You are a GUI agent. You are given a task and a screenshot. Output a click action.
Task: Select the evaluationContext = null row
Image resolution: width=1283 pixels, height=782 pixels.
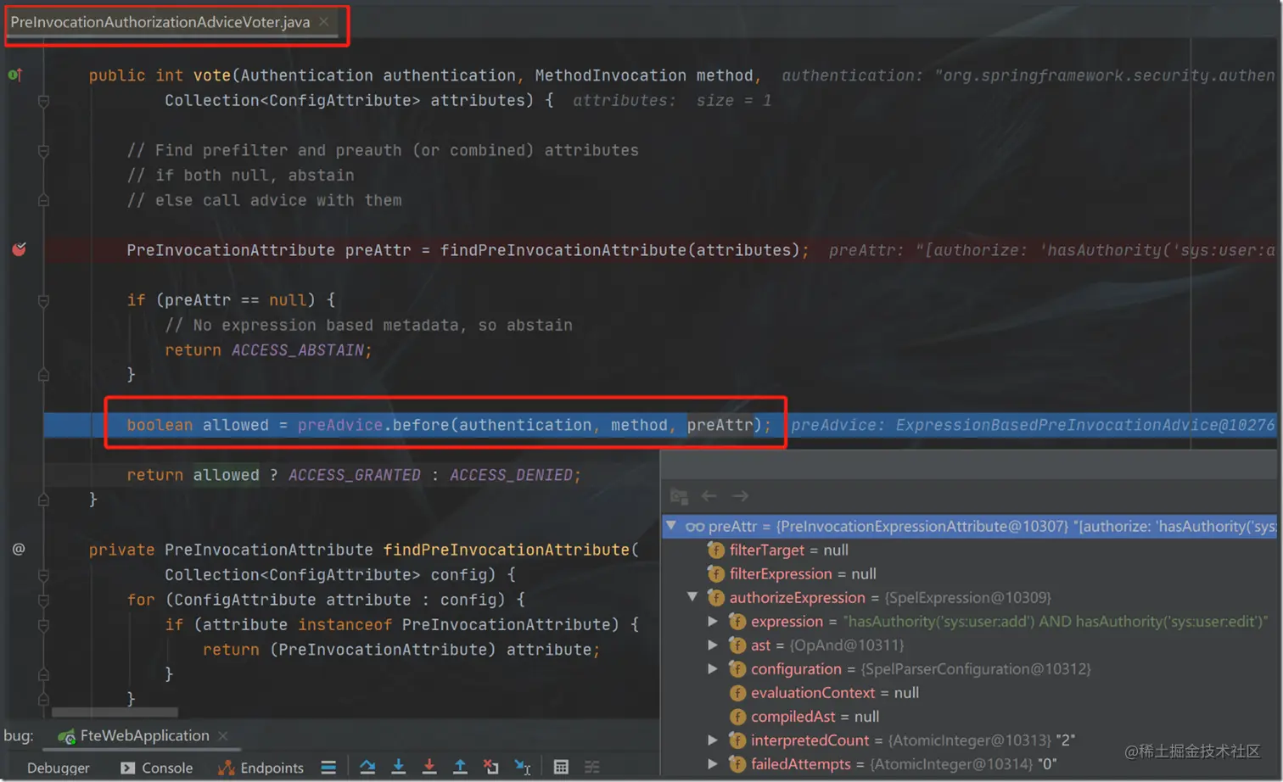click(x=969, y=692)
